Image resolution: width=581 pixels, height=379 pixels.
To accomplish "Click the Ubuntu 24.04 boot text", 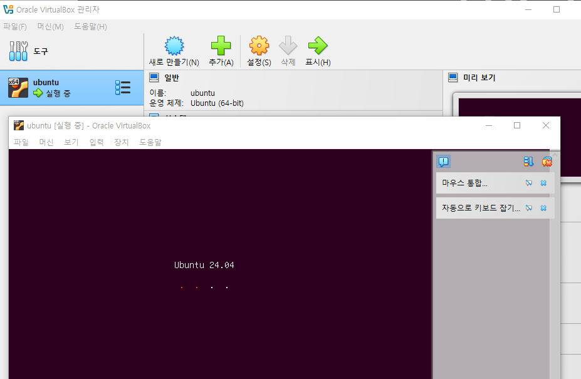I will click(204, 265).
